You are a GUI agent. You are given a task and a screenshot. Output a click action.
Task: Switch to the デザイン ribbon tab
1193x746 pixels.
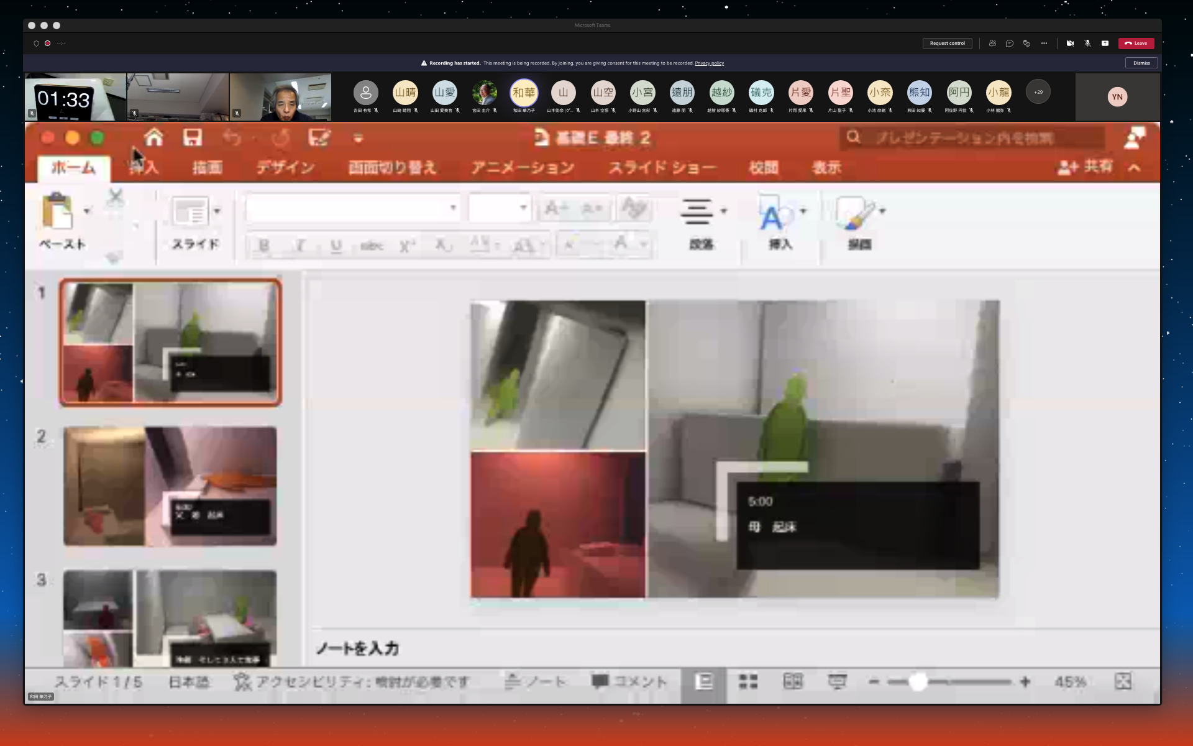(285, 167)
